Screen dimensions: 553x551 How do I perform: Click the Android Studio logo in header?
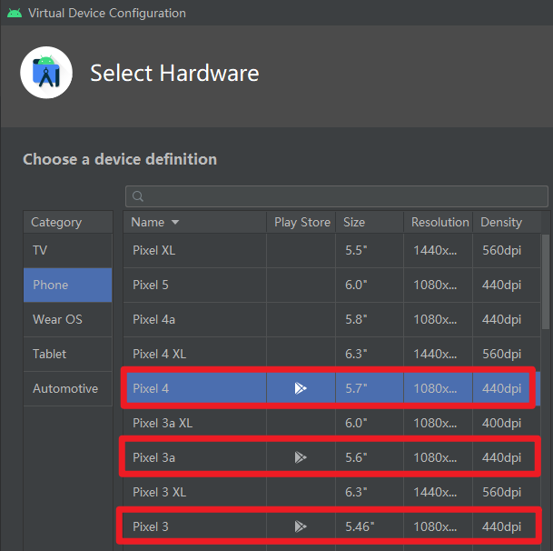[x=46, y=73]
